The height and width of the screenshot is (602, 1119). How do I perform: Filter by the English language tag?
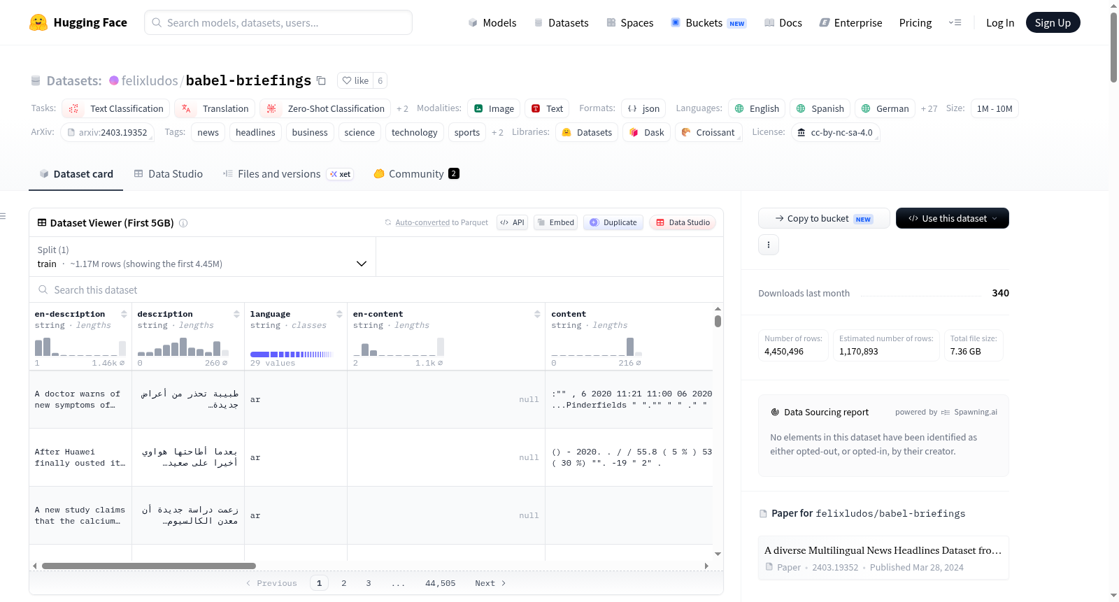(757, 108)
